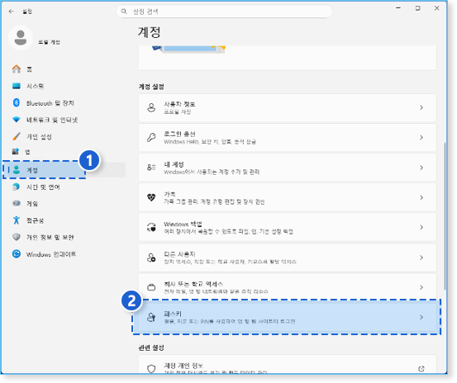Expand the Family row chevron

click(421, 197)
